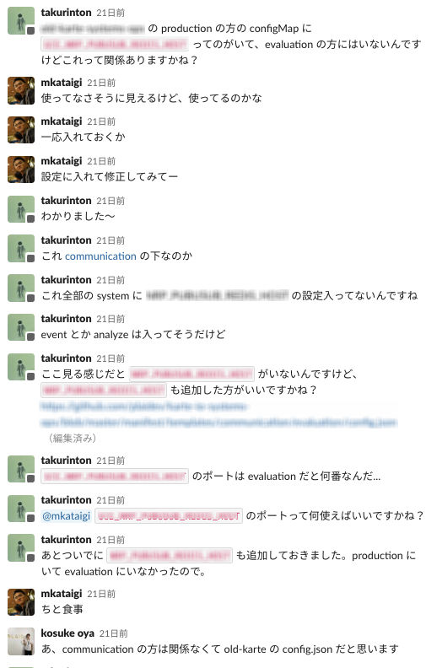Click the code snippet after @mkataigi mention
Image resolution: width=426 pixels, height=668 pixels.
[x=168, y=516]
